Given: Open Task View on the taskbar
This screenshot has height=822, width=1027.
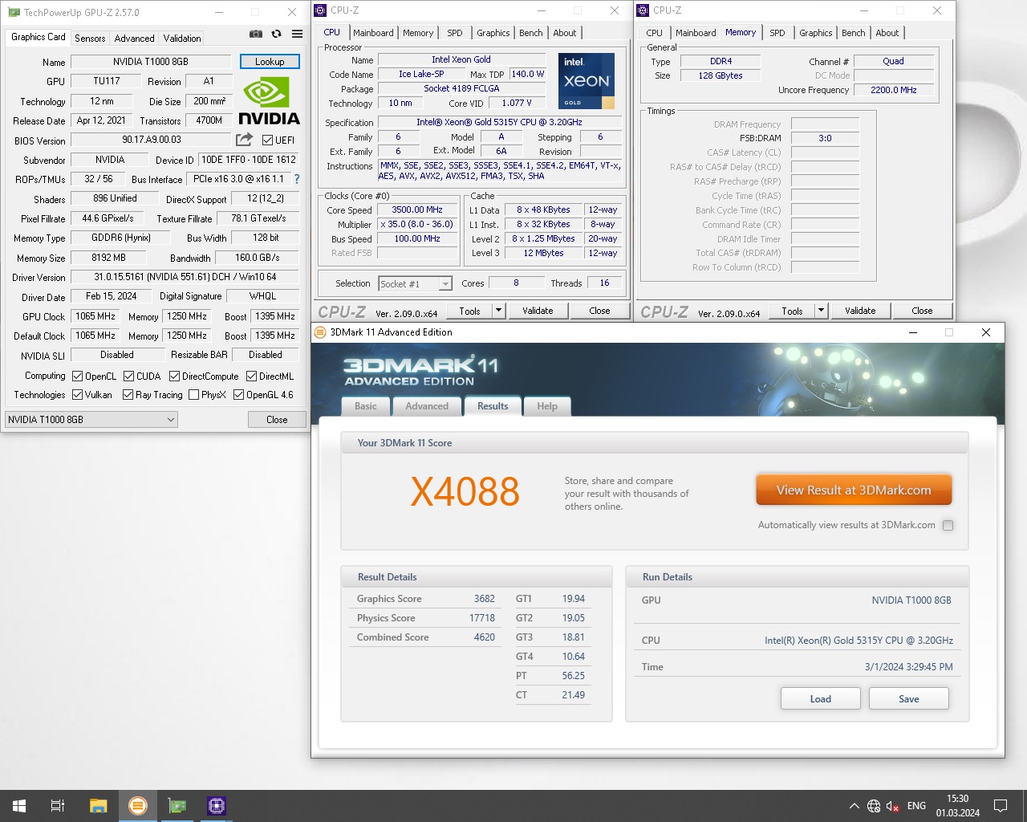Looking at the screenshot, I should [x=58, y=806].
